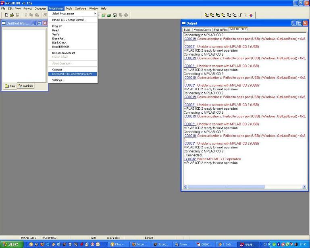Screen dimensions: 310x248
Task: Open MPLAB ICD 2 Setup Wizard
Action: pyautogui.click(x=73, y=20)
